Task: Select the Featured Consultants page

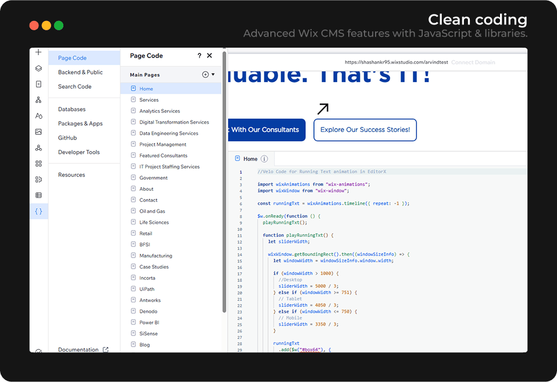Action: (x=171, y=155)
